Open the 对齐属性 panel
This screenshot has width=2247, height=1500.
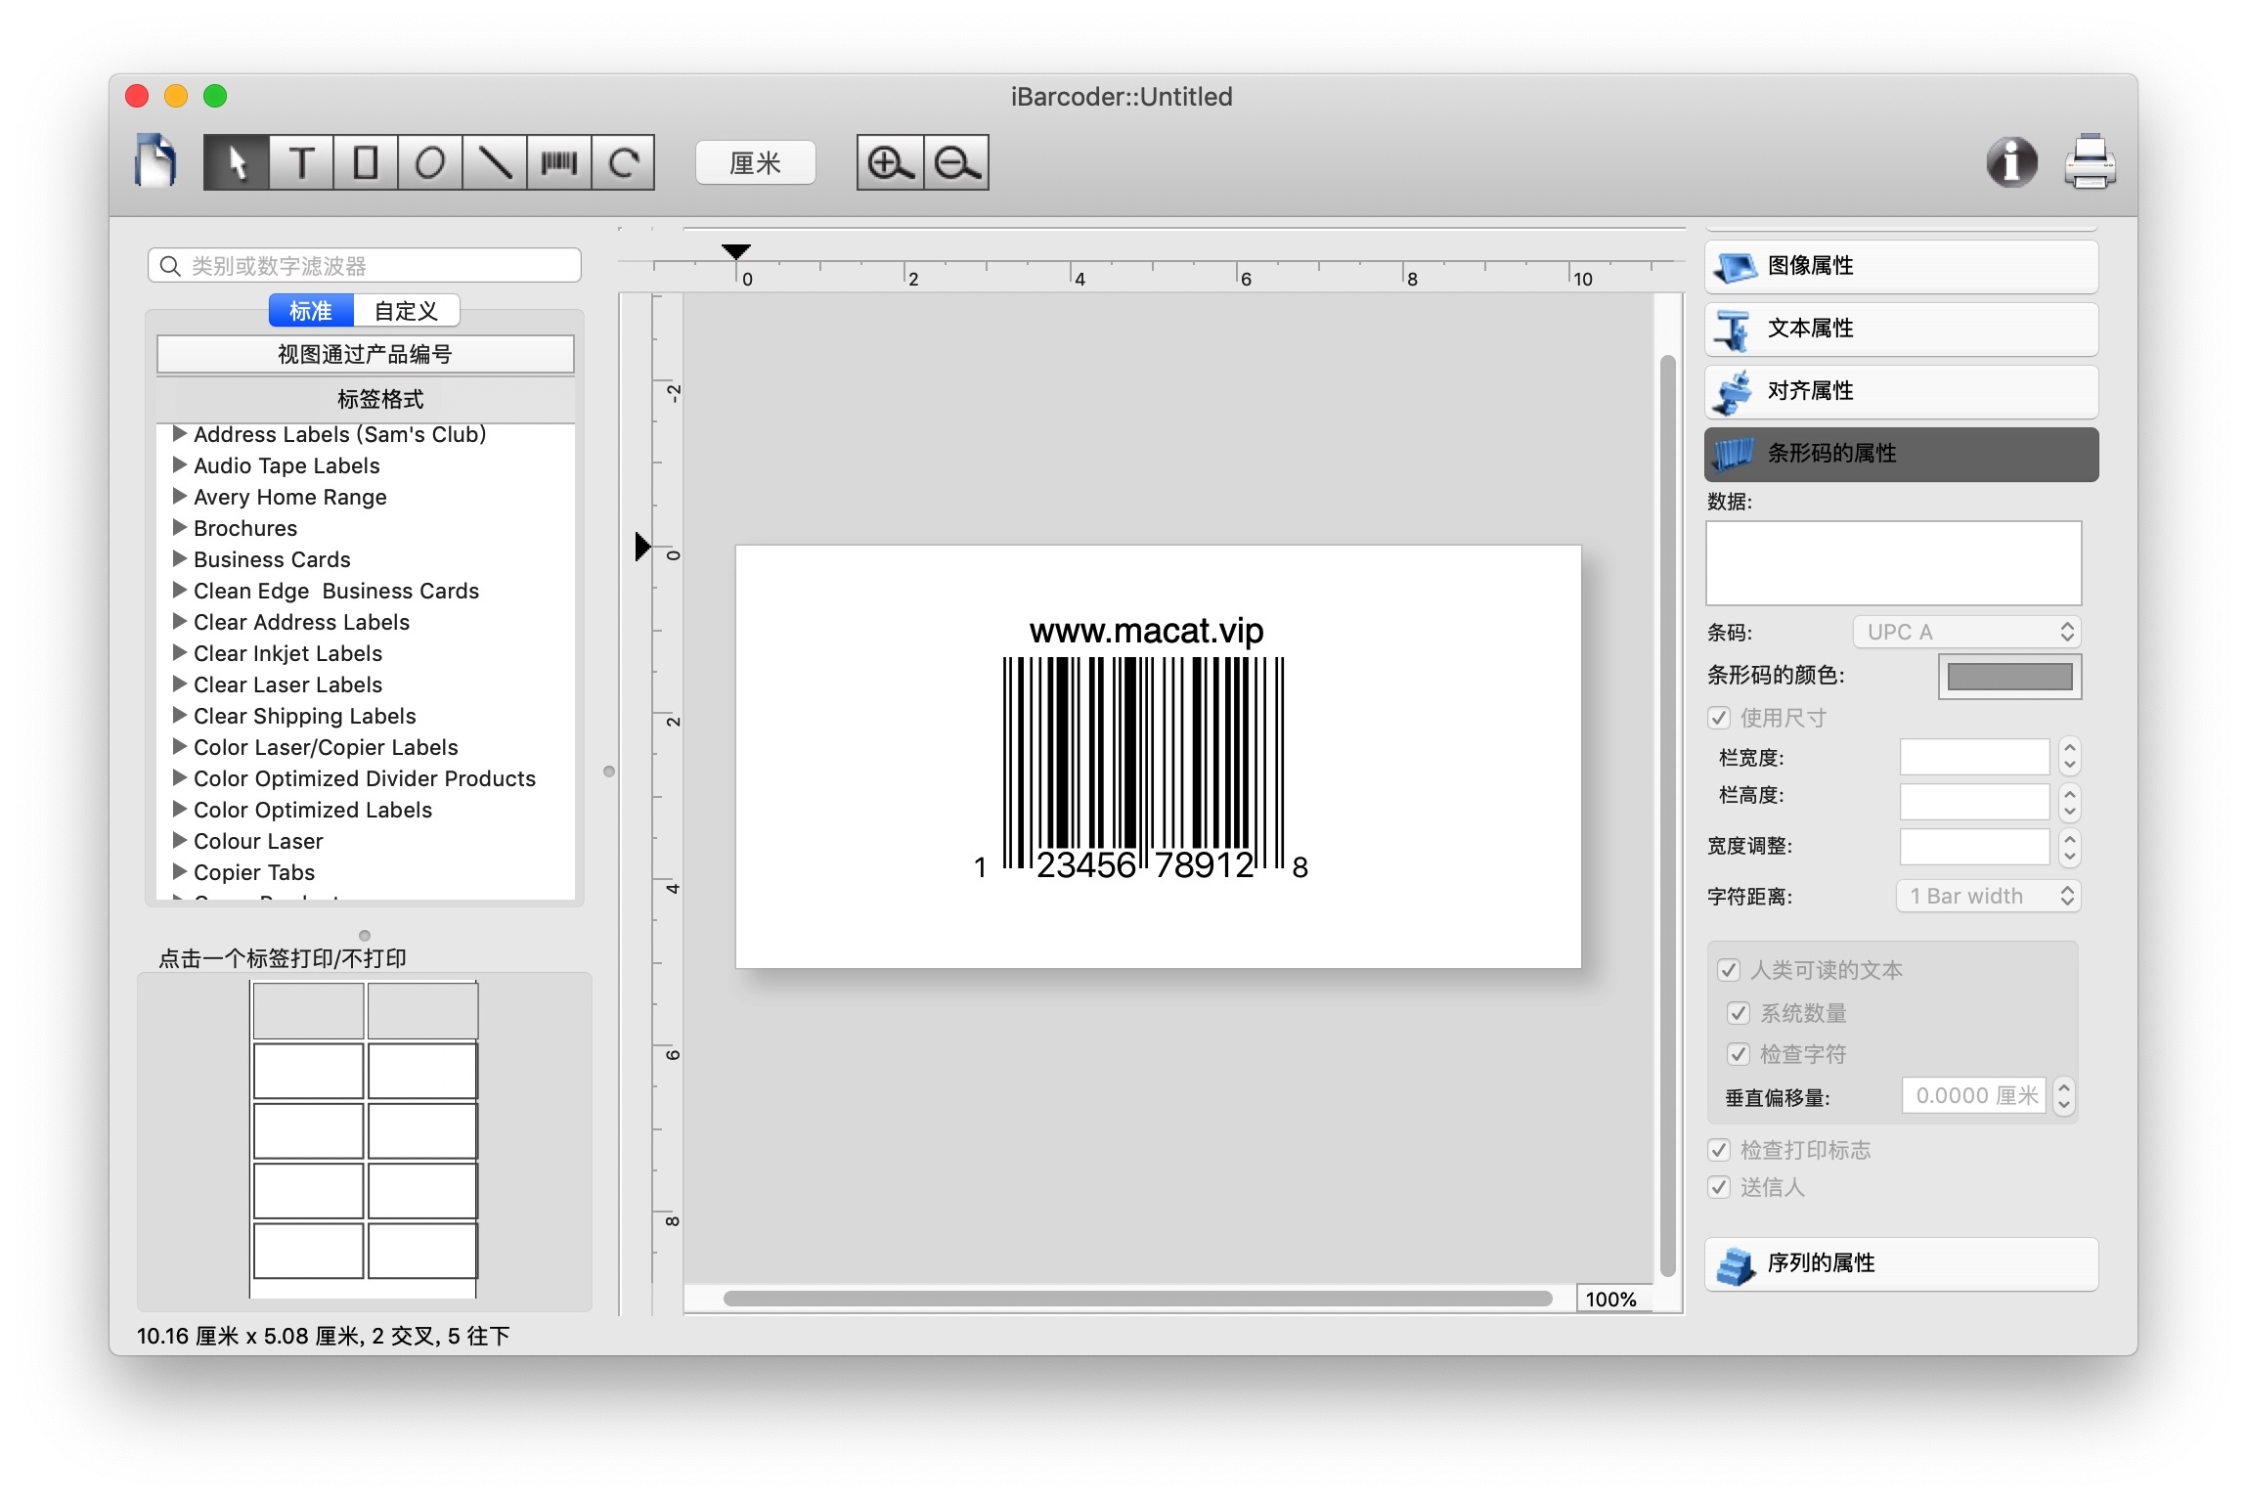1901,391
